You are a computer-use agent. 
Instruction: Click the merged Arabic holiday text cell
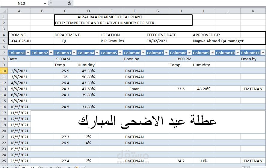148,121
